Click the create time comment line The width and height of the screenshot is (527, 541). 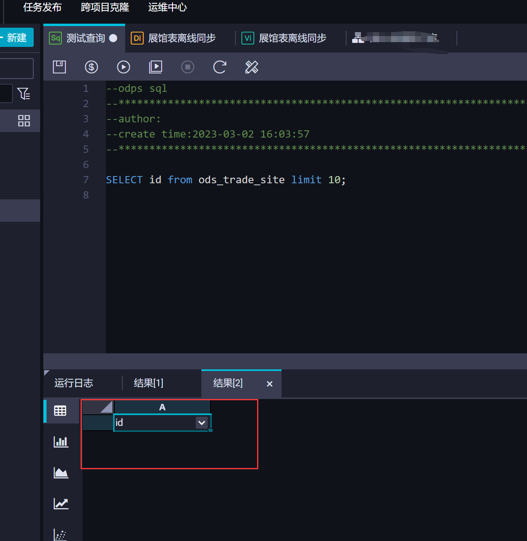(x=208, y=134)
